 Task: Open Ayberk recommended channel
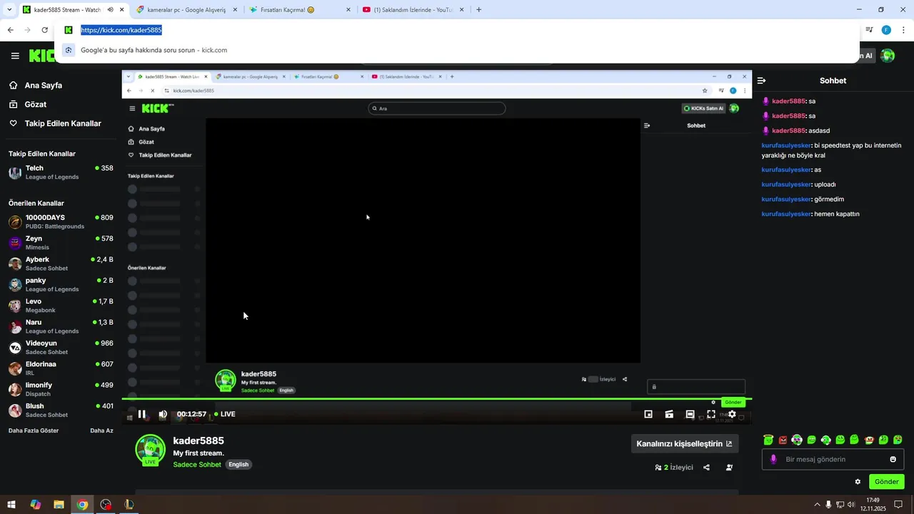tap(61, 263)
